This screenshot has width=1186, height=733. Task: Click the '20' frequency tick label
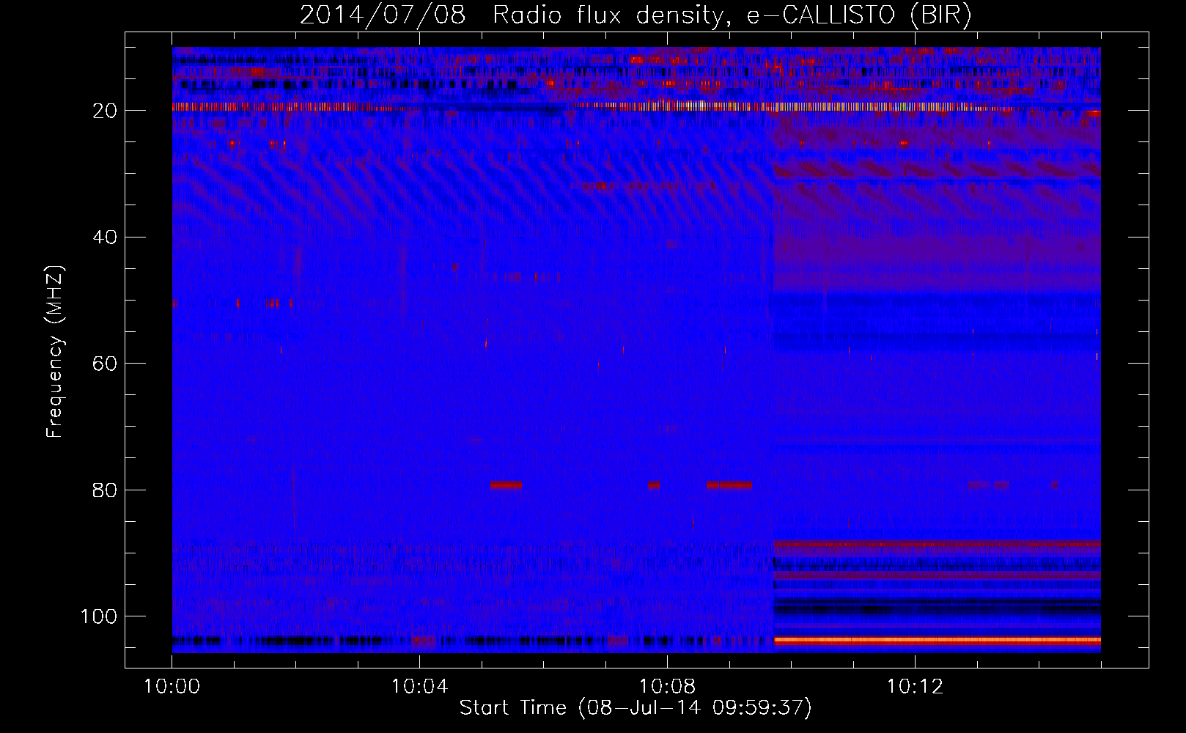pos(106,111)
